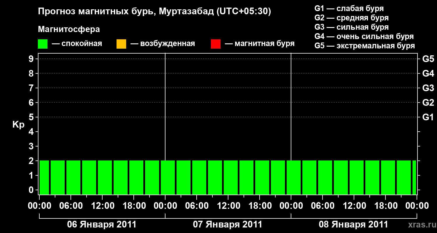Click 18:00 time label under 08 Января

(386, 206)
